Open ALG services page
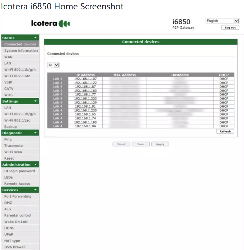The width and height of the screenshot is (244, 250). pyautogui.click(x=20, y=209)
